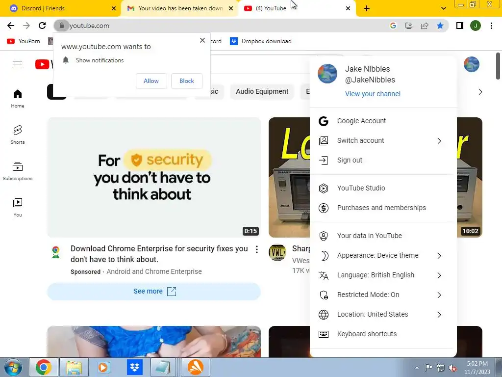This screenshot has width=502, height=377.
Task: Show more category chips with right arrow
Action: coord(480,92)
